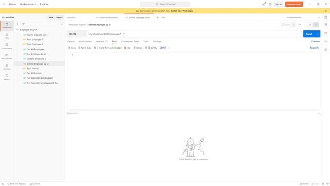Click the Switch to a Workspace link
Image resolution: width=330 pixels, height=186 pixels.
pos(182,11)
